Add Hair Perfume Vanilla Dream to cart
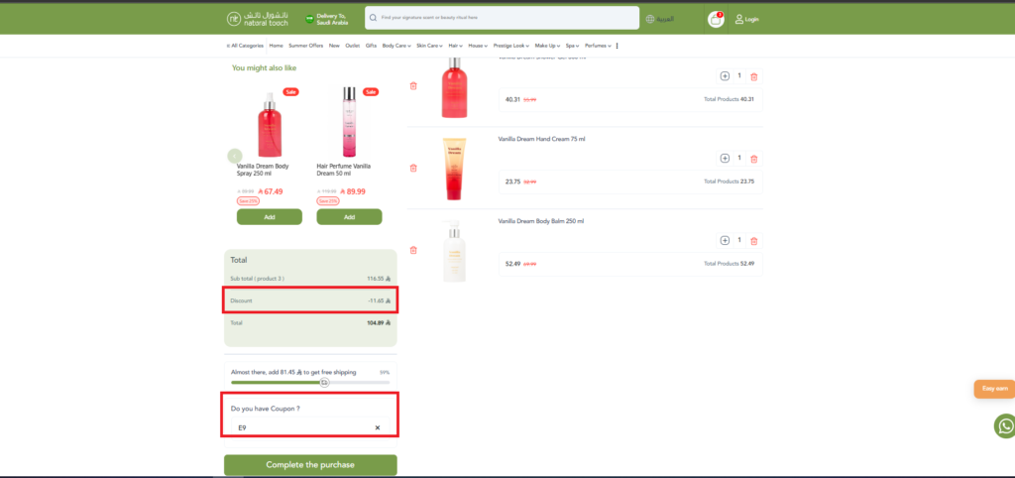Viewport: 1015px width, 478px height. [x=350, y=217]
